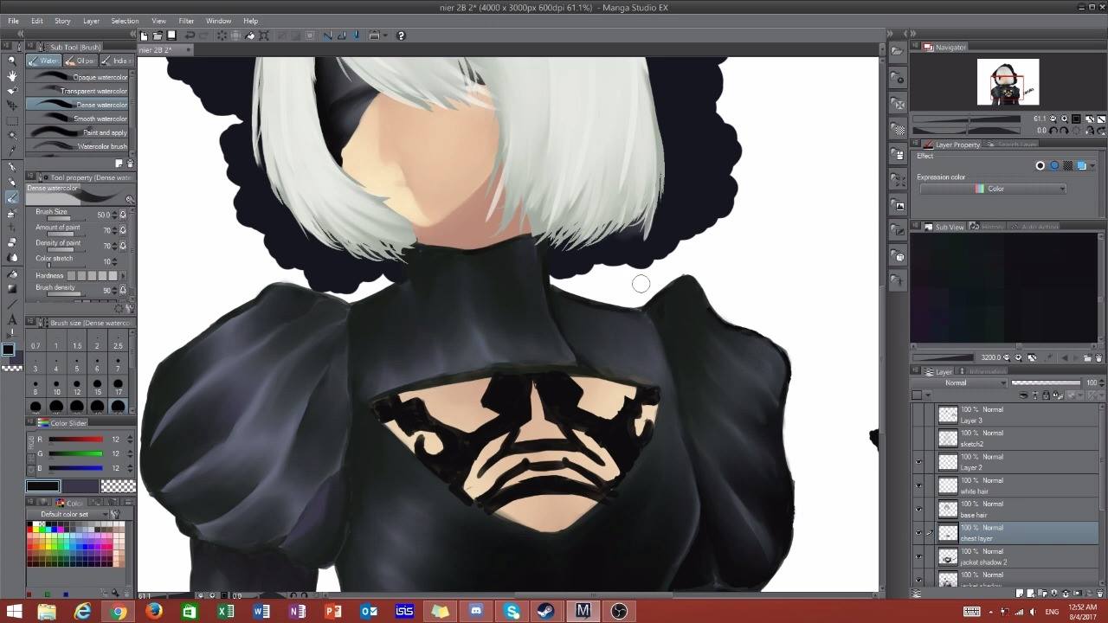The height and width of the screenshot is (623, 1108).
Task: Open the Windows Start menu
Action: (x=13, y=611)
